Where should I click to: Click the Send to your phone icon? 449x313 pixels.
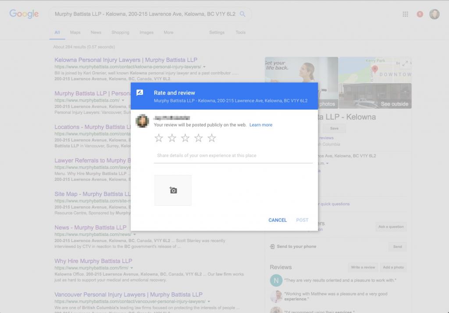pos(272,246)
